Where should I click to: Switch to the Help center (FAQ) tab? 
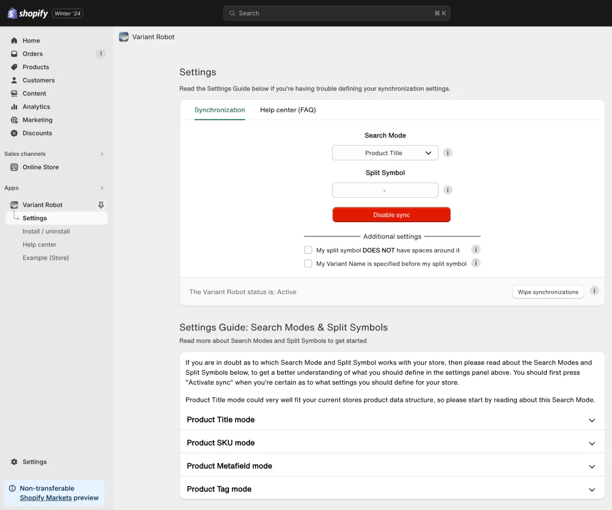[x=288, y=110]
